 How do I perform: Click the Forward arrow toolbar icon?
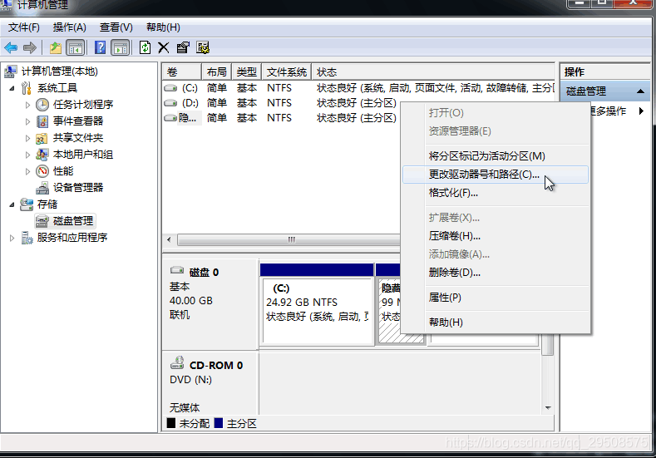click(x=30, y=47)
